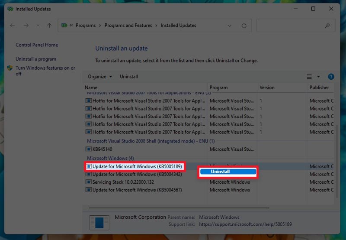This screenshot has height=240, width=346.
Task: Click the horizontal scrollbar of the list
Action: (179, 208)
